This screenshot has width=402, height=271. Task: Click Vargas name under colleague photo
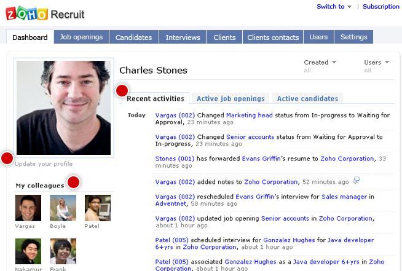(25, 226)
